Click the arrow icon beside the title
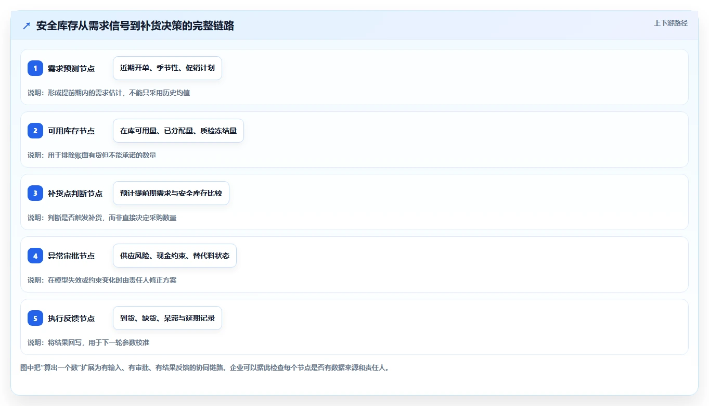 click(x=27, y=26)
